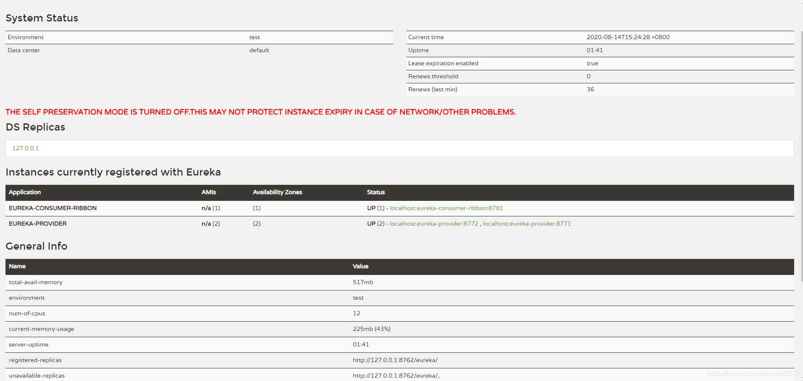Image resolution: width=803 pixels, height=381 pixels.
Task: Click the self preservation mode warning text
Action: click(x=261, y=112)
